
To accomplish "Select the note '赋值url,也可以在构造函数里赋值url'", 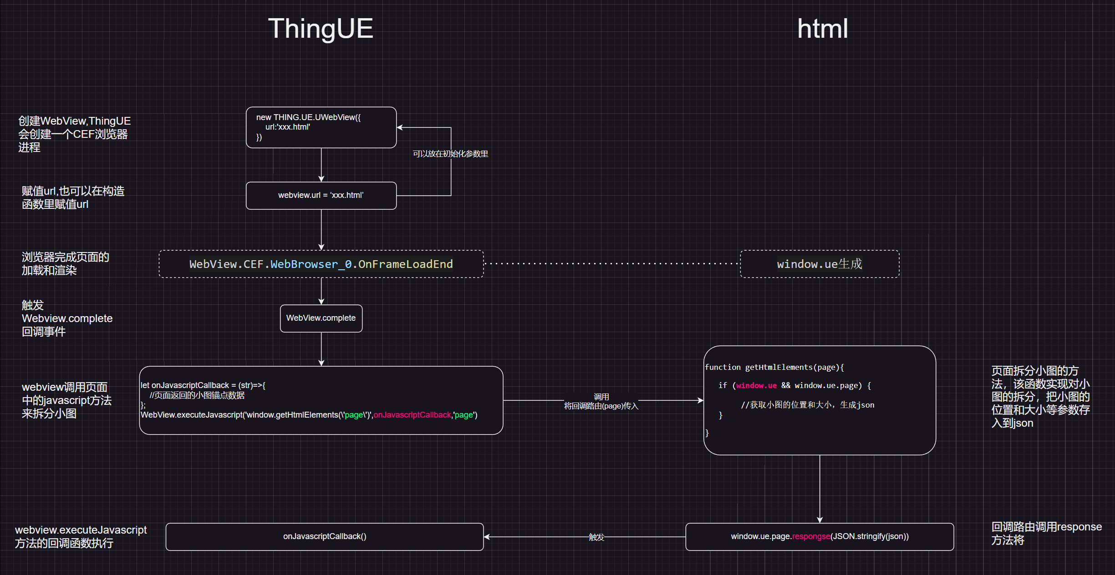I will [x=73, y=197].
